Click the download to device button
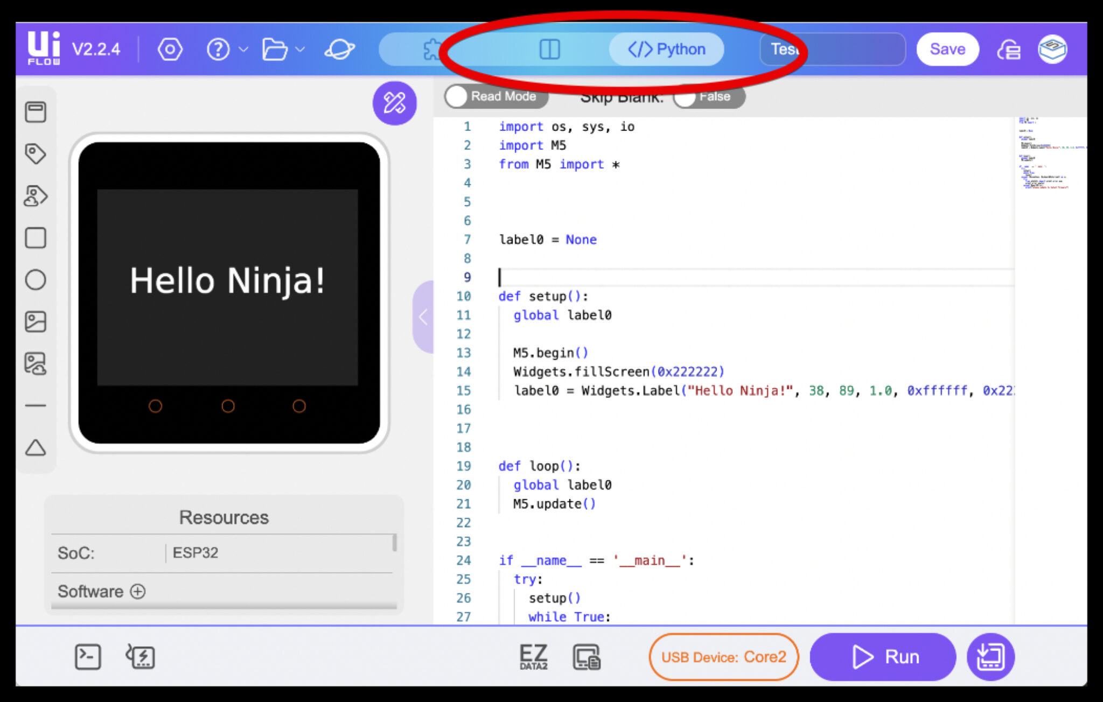This screenshot has width=1103, height=702. pos(990,657)
